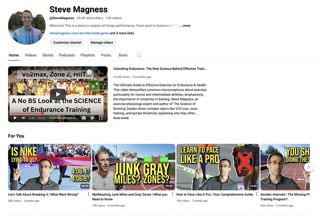
Task: Switch to the Videos tab
Action: pos(31,55)
